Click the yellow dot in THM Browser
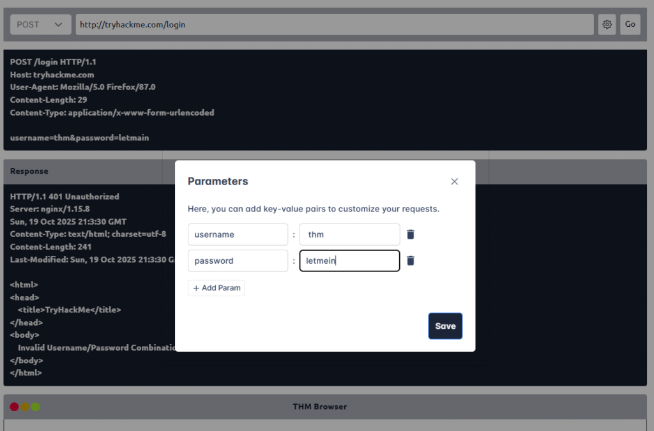Viewport: 654px width, 431px height. click(x=25, y=407)
